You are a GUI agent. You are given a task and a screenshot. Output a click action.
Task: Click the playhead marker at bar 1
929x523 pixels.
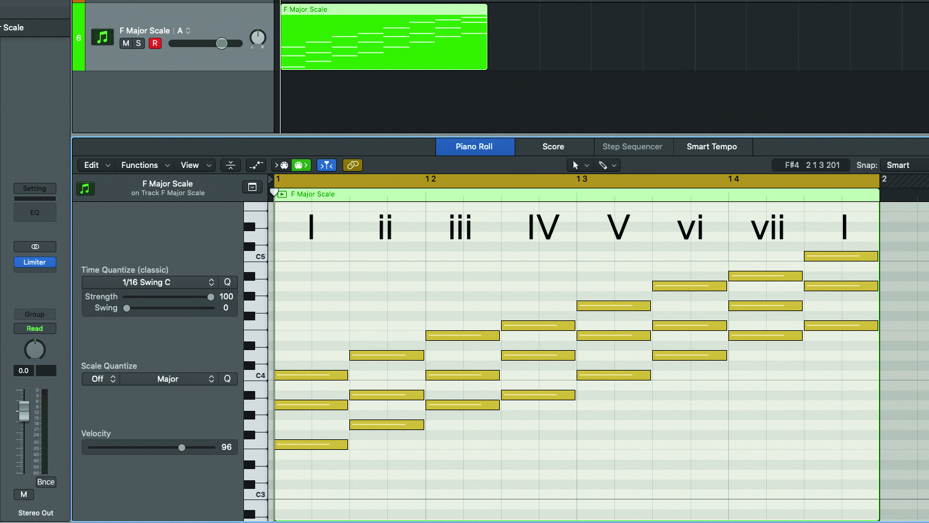(x=274, y=192)
